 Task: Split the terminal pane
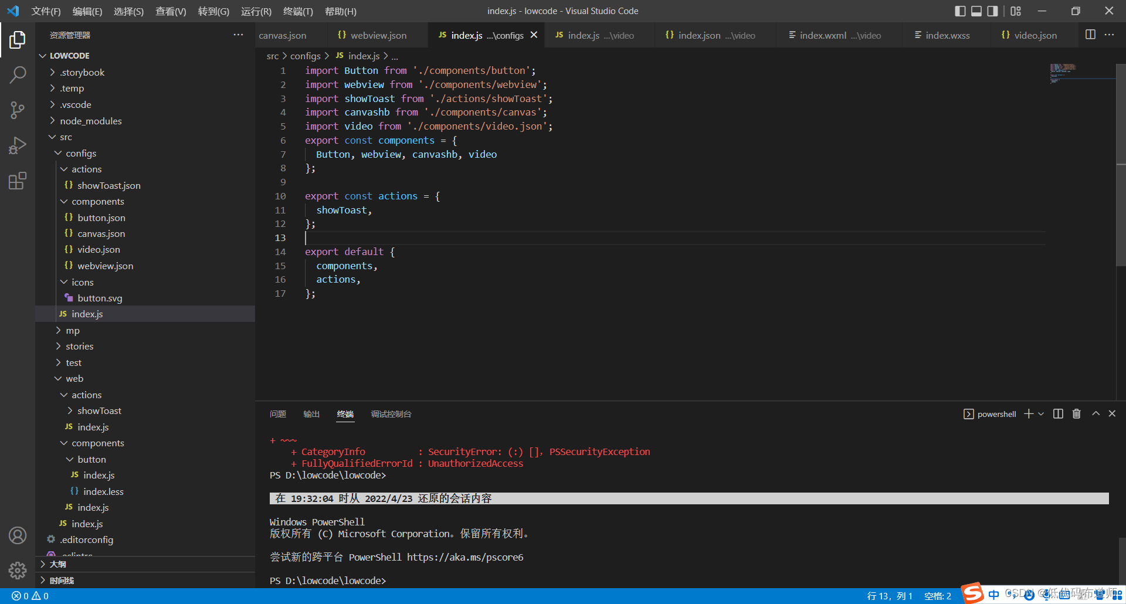click(x=1058, y=414)
